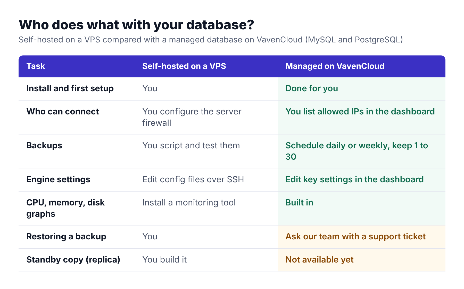Click the "Standby copy (replica)" row label
The image size is (464, 289).
[73, 260]
